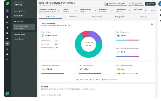Switch to the Messages tab
161x101 pixels.
click(144, 17)
